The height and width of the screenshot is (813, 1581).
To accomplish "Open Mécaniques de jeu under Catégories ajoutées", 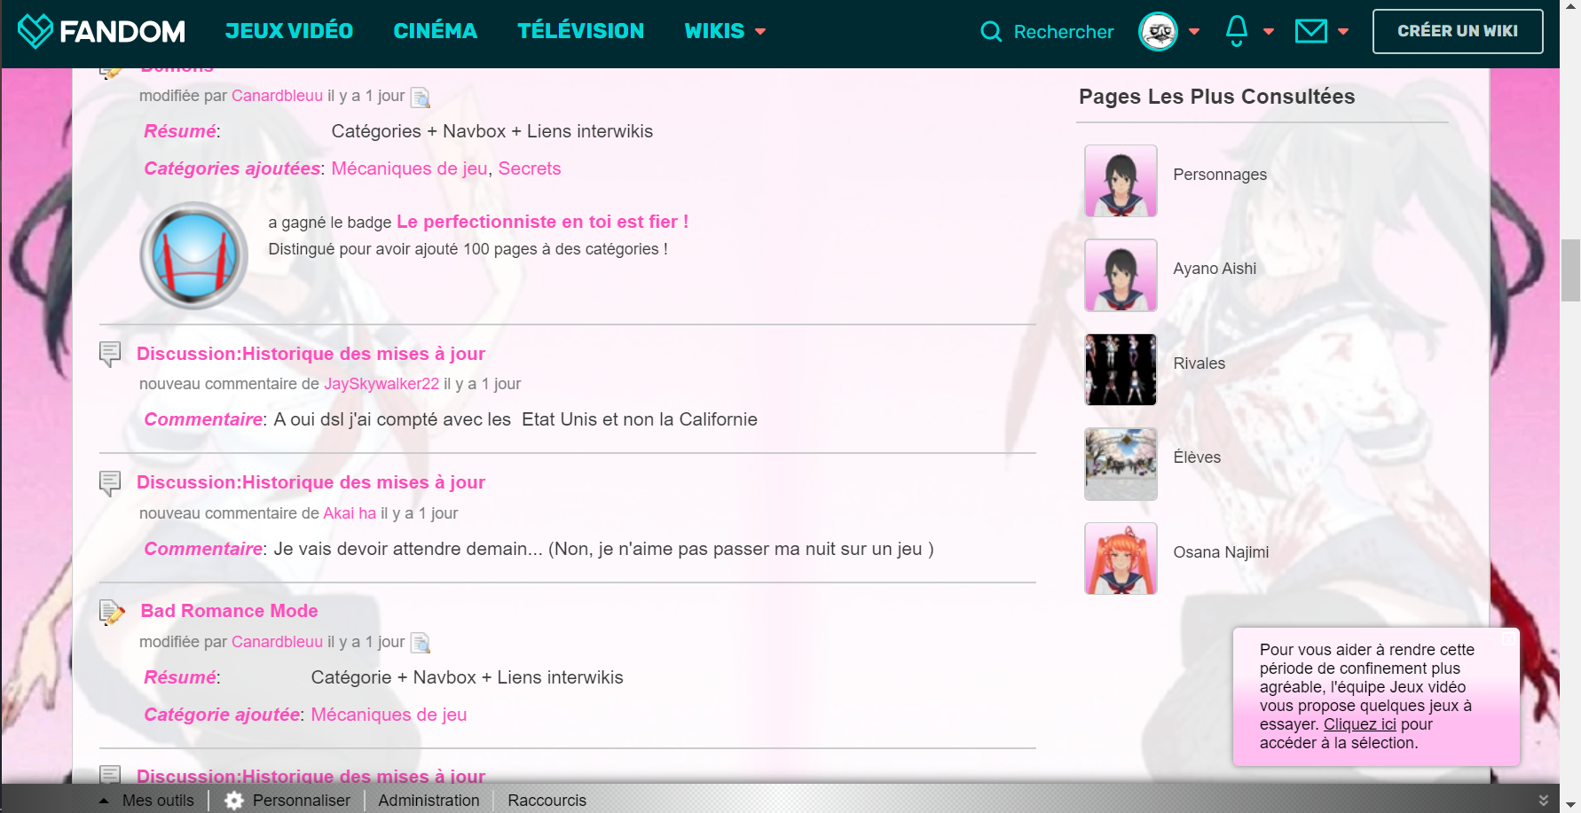I will [409, 168].
